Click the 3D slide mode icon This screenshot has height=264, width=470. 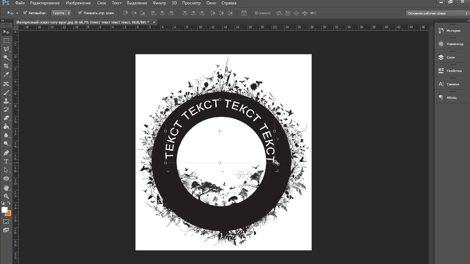tap(304, 13)
